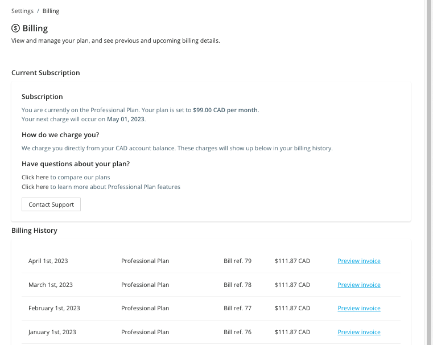Click the Billing page title text
Image resolution: width=433 pixels, height=345 pixels.
(x=35, y=28)
